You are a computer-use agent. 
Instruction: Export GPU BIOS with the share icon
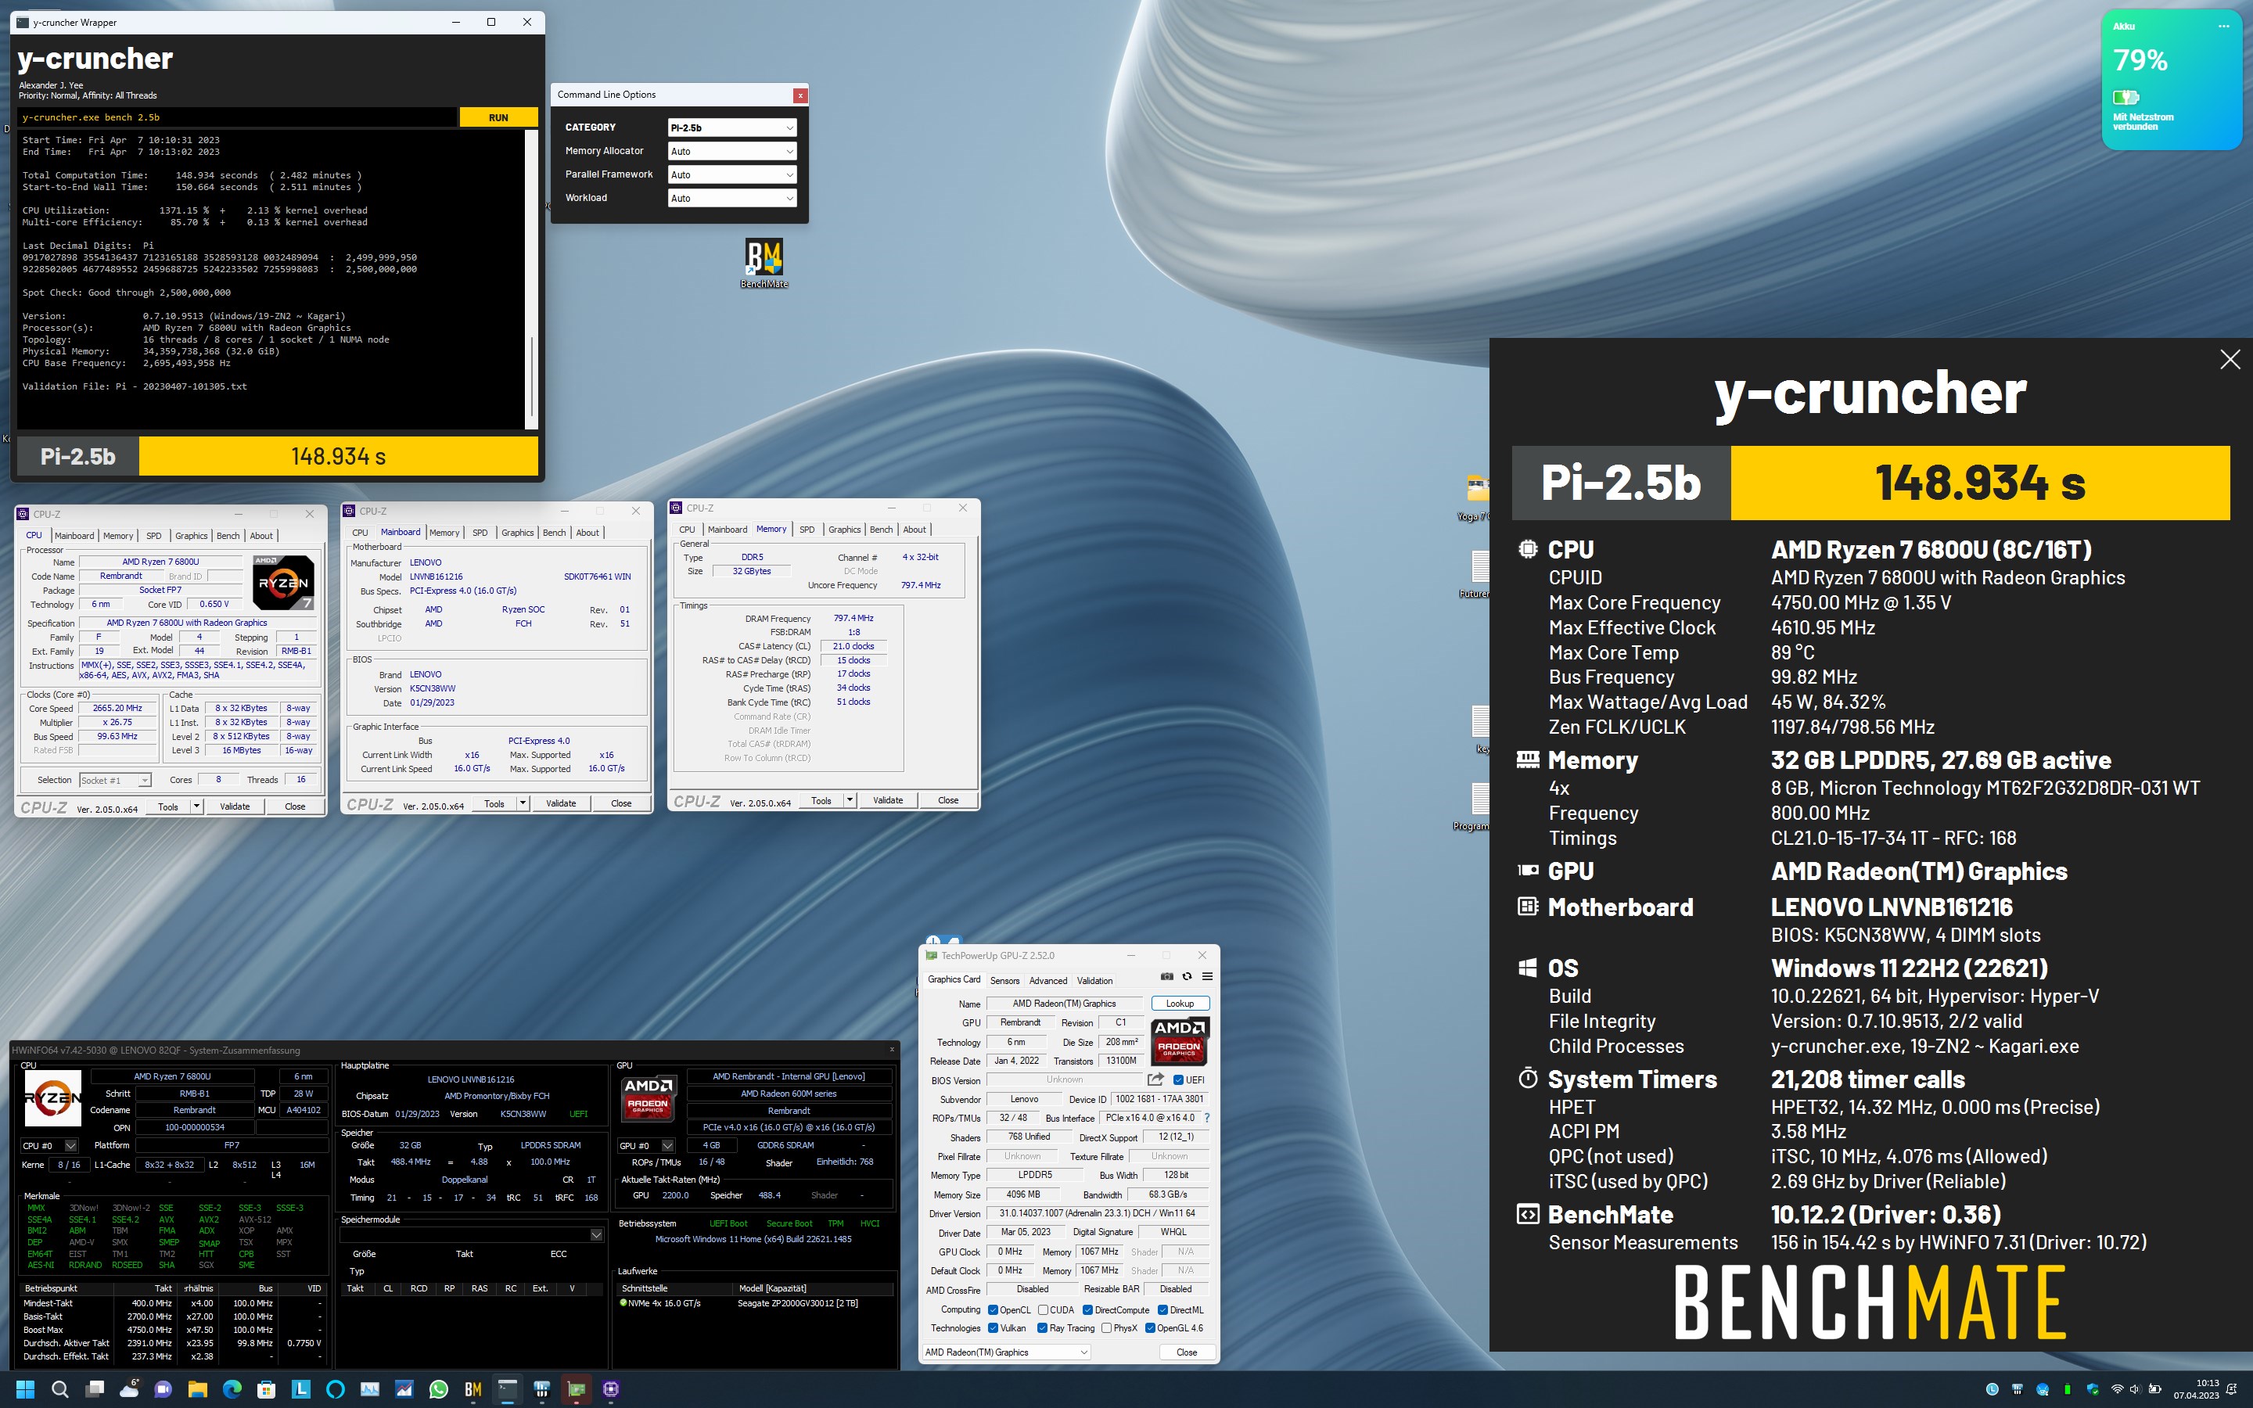click(x=1155, y=1079)
